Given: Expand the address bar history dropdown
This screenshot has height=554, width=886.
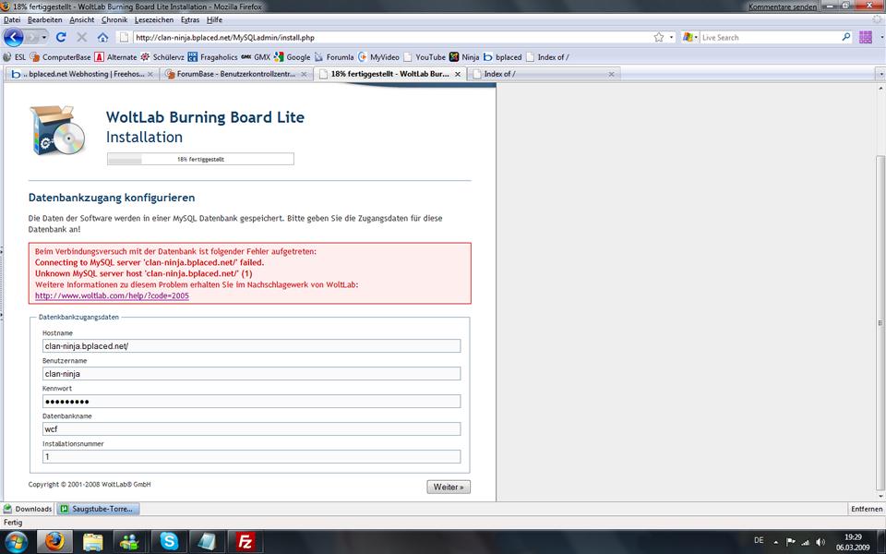Looking at the screenshot, I should click(x=671, y=37).
